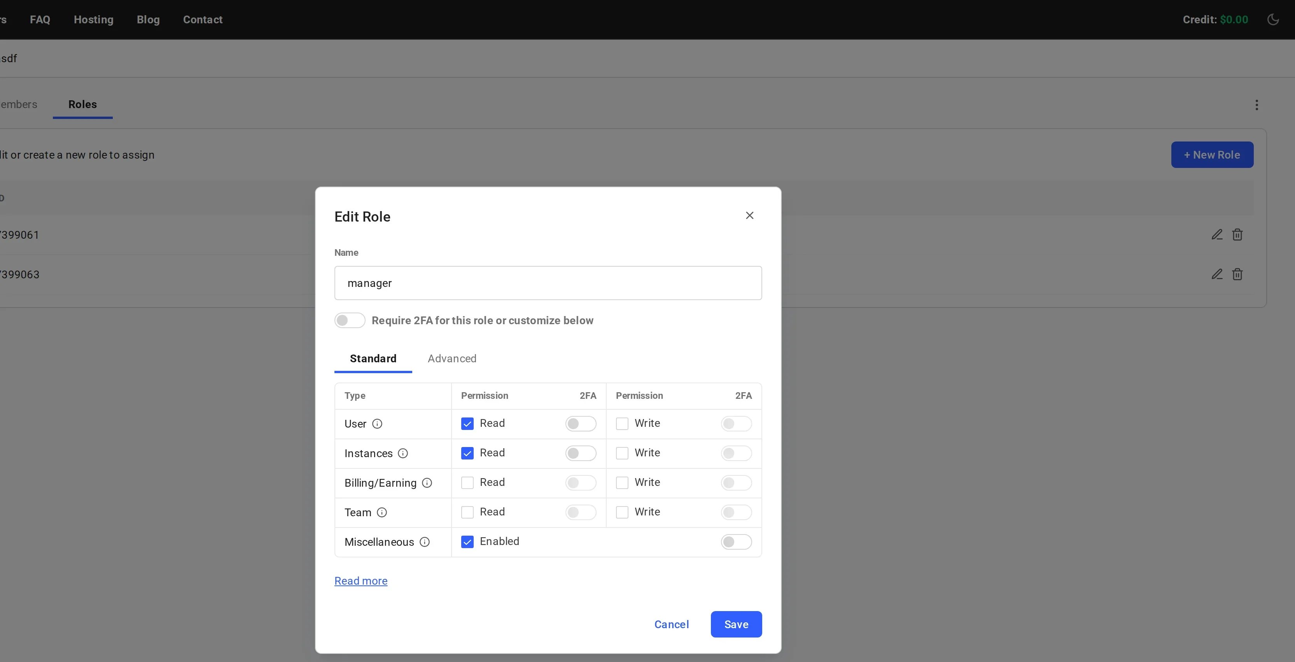Click the Name input field containing manager
This screenshot has height=662, width=1295.
point(548,283)
